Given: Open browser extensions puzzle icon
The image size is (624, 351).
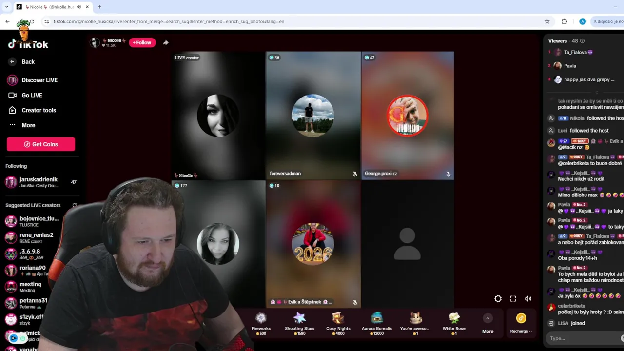Looking at the screenshot, I should 564,21.
